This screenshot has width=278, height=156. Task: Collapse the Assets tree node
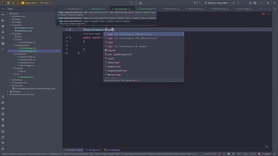click(x=8, y=13)
